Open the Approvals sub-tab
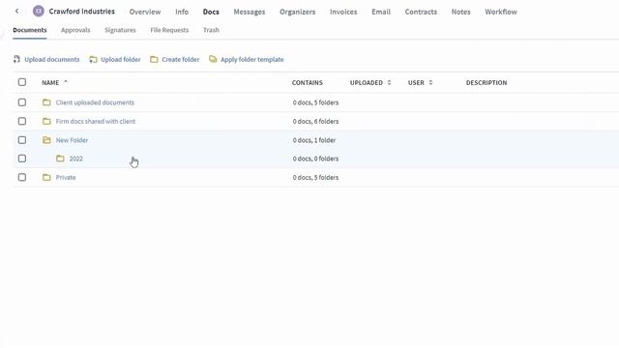This screenshot has width=619, height=348. click(75, 30)
